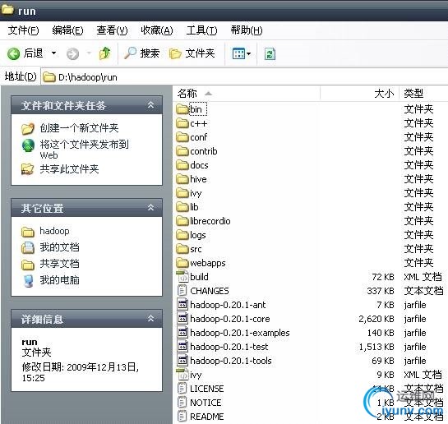Select the build XML file icon
The image size is (448, 424).
(x=182, y=277)
